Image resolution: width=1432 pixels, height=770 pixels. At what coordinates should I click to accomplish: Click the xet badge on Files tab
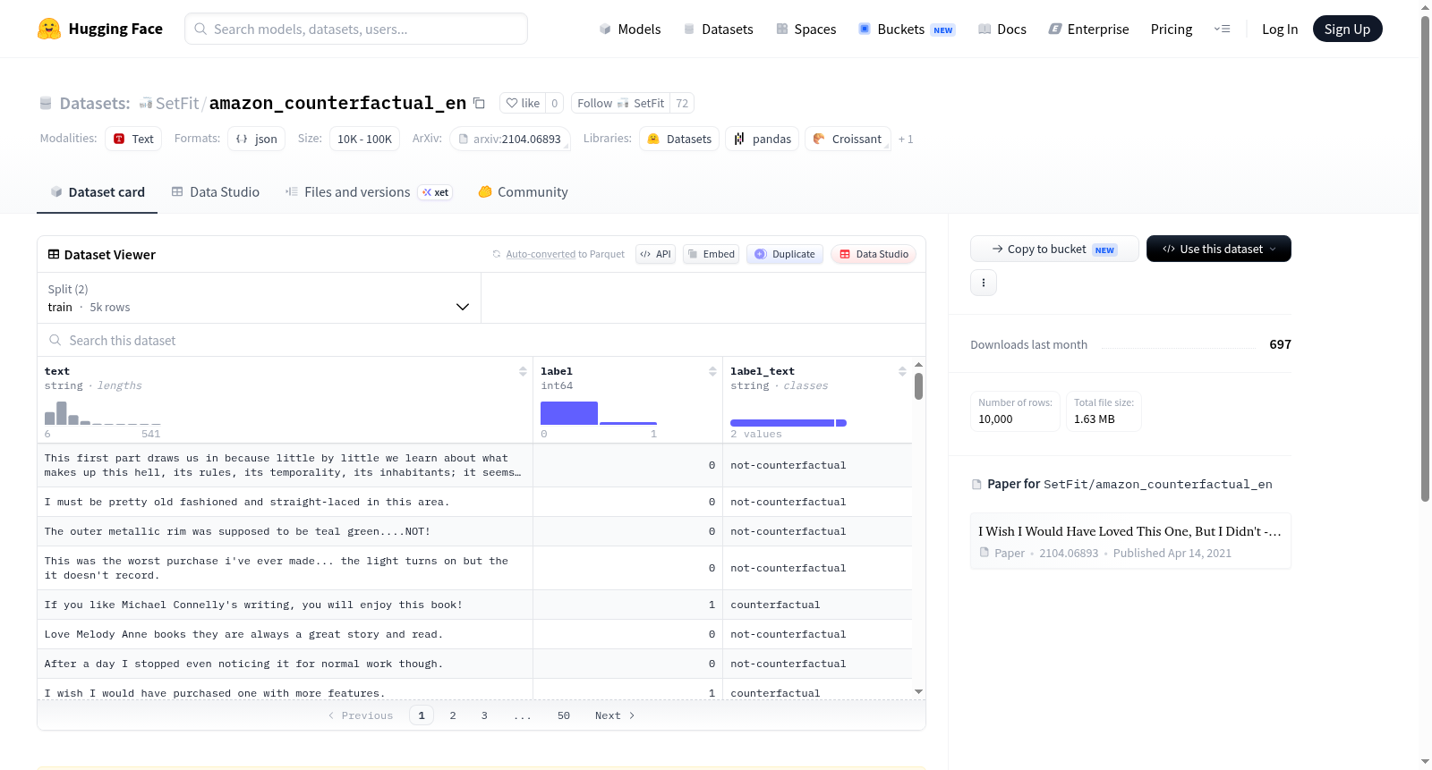pyautogui.click(x=436, y=192)
